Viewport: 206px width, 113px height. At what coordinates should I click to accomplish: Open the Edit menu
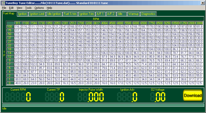point(11,8)
